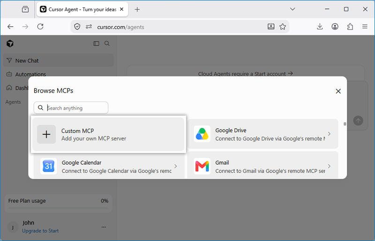
Task: Click the Agents section label
Action: click(x=13, y=102)
